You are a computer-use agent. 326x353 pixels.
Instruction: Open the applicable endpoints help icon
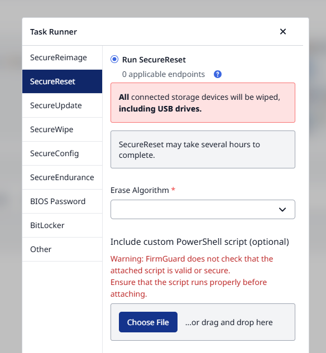click(x=217, y=74)
